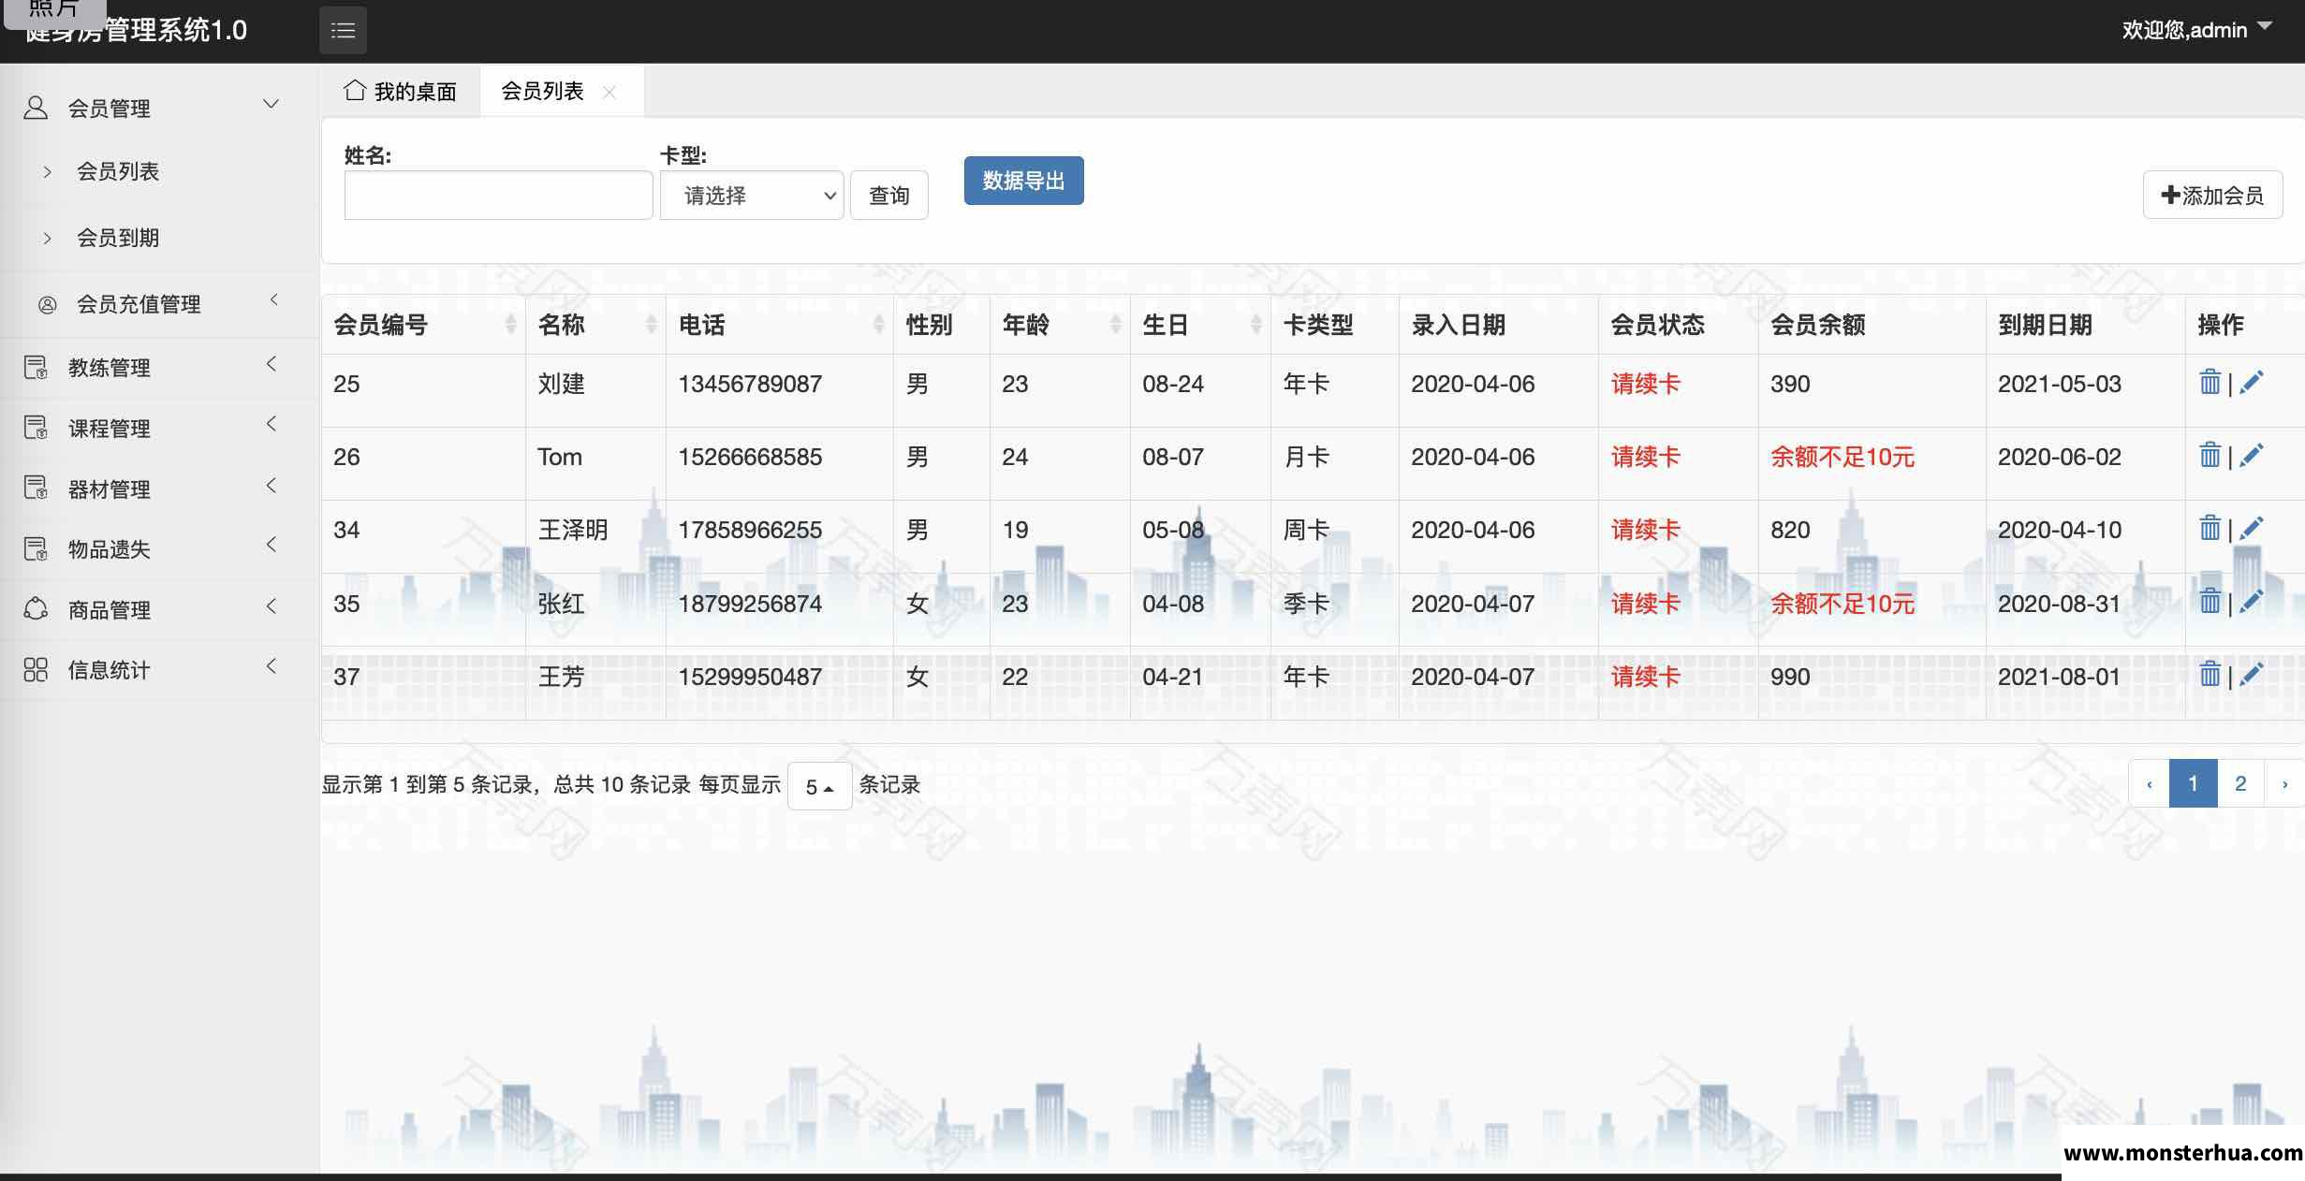This screenshot has height=1181, width=2305.
Task: Sort table by 名称 column arrows
Action: coord(651,325)
